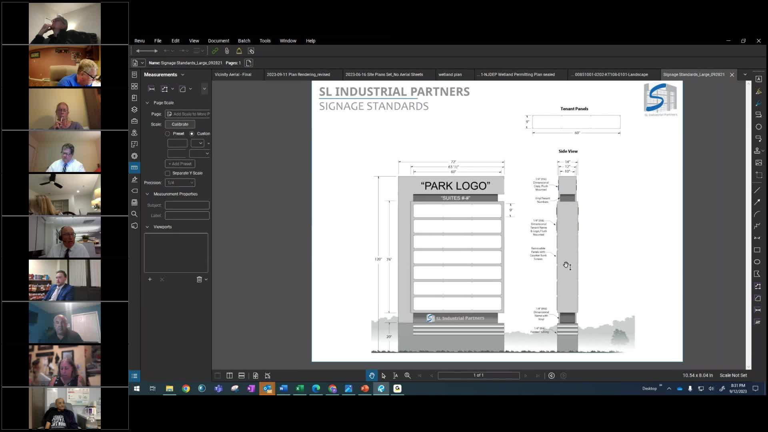Open the Search panel icon
Image resolution: width=768 pixels, height=432 pixels.
pos(134,214)
